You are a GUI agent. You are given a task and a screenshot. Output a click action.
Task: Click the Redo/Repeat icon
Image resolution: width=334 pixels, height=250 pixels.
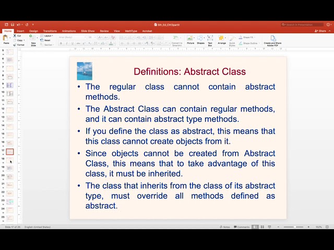pyautogui.click(x=27, y=24)
